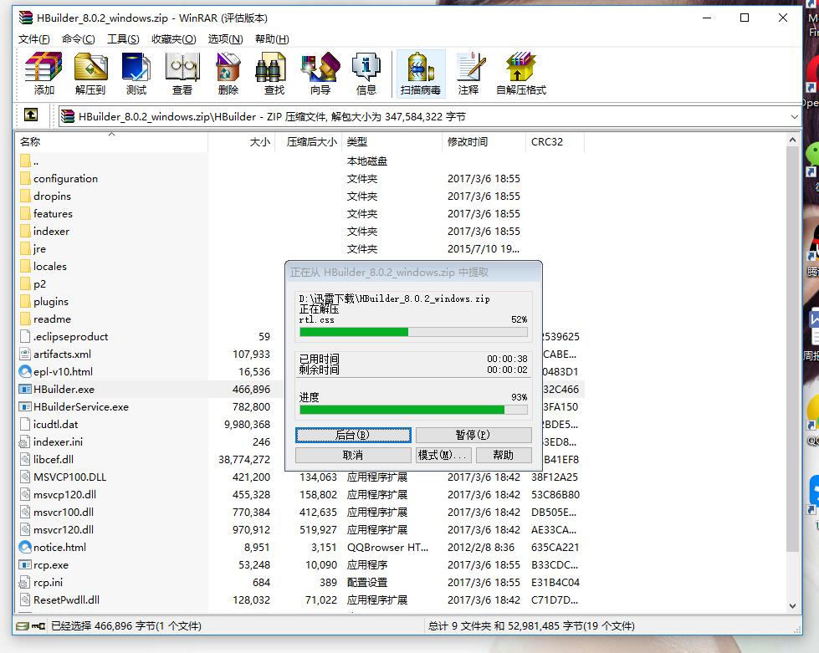Sort by Packed Size (压缩后大小) header
Screen dimensions: 819x653
pyautogui.click(x=308, y=141)
